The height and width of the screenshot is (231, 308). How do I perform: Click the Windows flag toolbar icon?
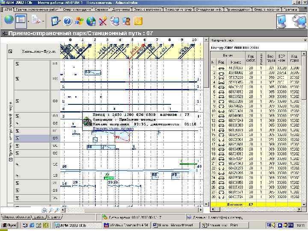79,21
